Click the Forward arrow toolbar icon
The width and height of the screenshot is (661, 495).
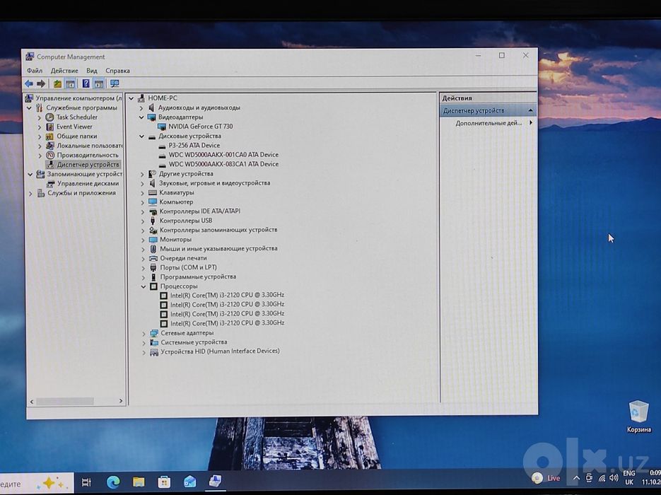41,83
